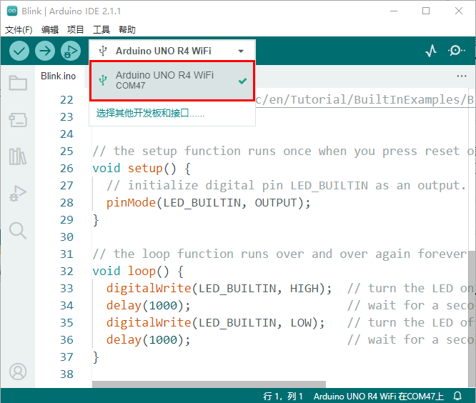Open the 项目 menu
476x403 pixels.
(76, 30)
